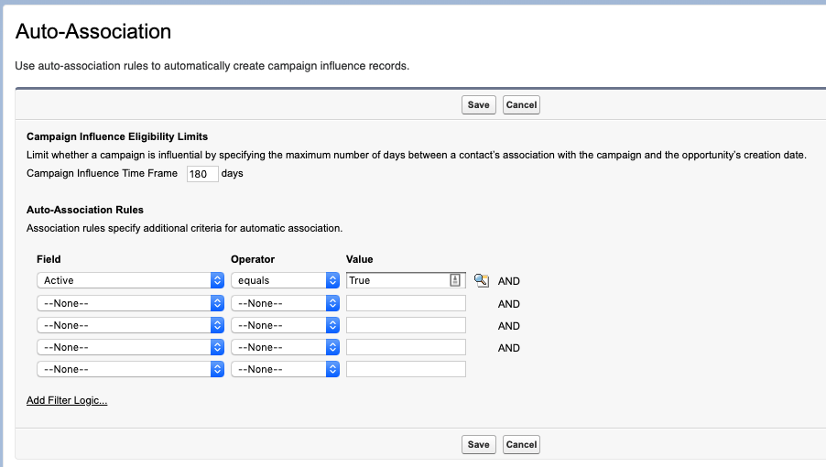826x467 pixels.
Task: Expand the second row Operator dropdown
Action: point(285,303)
